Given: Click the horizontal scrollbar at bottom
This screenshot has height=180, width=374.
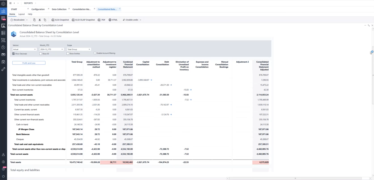Looking at the screenshot, I should tap(295, 178).
